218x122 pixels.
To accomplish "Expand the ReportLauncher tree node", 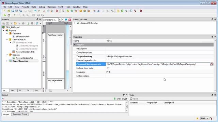I will click(x=7, y=61).
